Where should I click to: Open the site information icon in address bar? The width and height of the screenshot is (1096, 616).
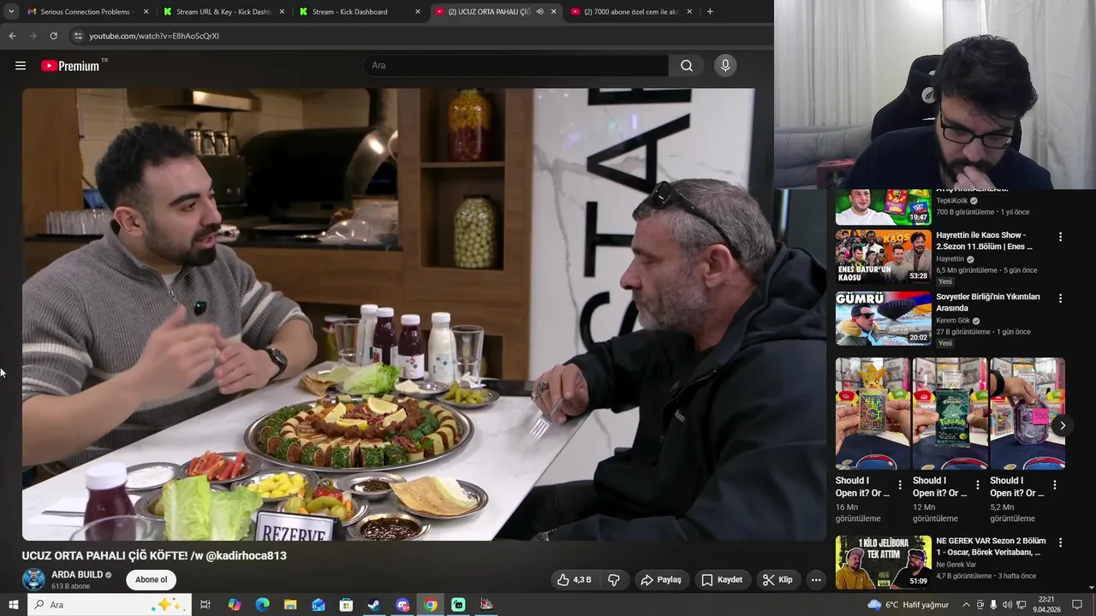[78, 36]
